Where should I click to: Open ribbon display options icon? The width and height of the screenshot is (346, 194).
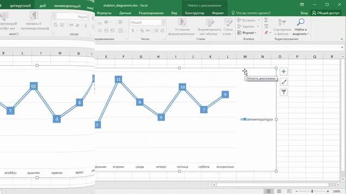point(302,5)
